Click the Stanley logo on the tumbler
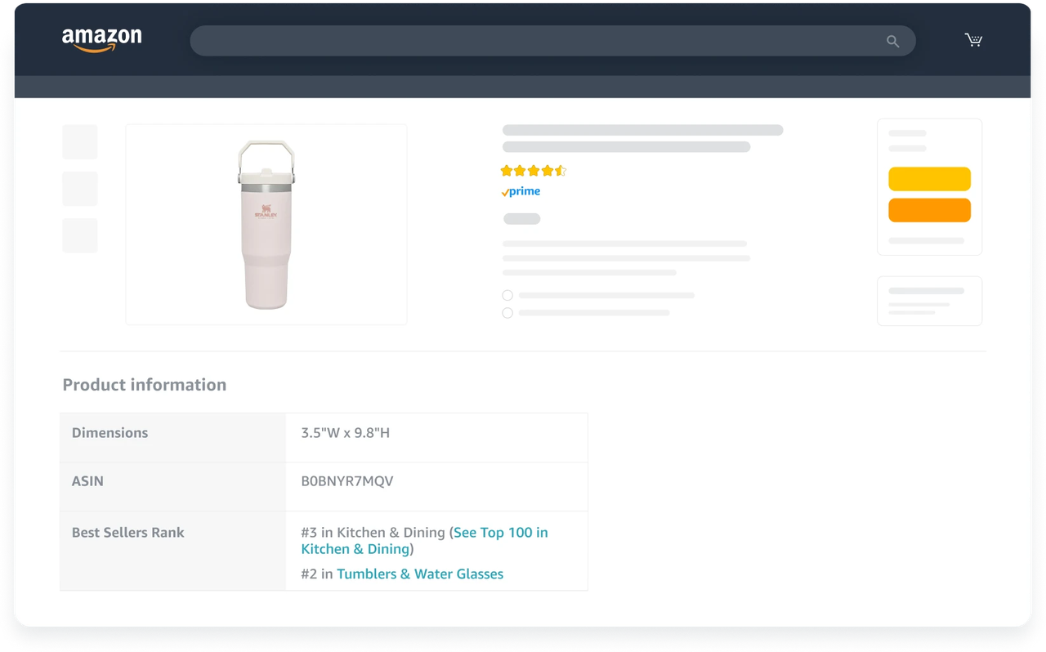Viewport: 1046px width, 652px height. click(266, 212)
